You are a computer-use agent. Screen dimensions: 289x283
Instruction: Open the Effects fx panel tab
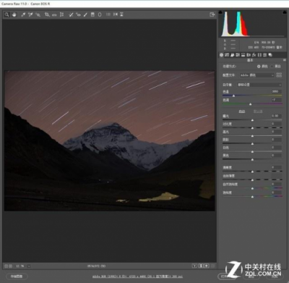(254, 55)
